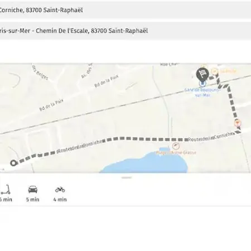251x251 pixels.
Task: Click the checkered flag destination marker
Action: tap(202, 74)
